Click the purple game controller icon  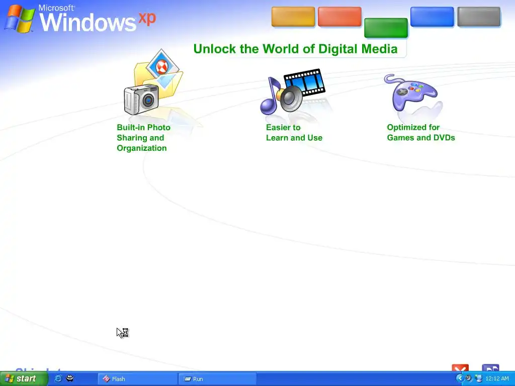(410, 92)
